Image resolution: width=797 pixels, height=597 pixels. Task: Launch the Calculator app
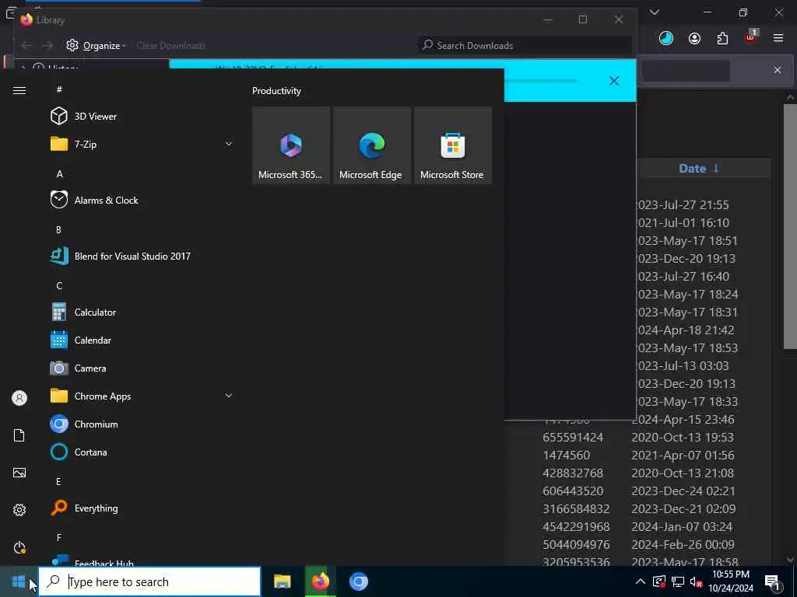(95, 312)
